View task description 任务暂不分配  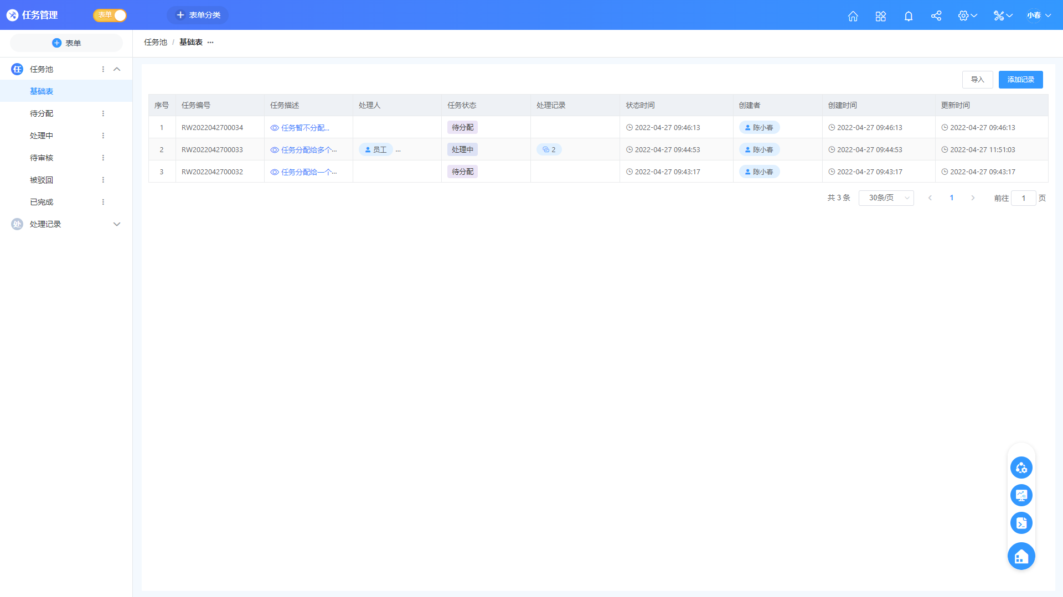pos(300,128)
